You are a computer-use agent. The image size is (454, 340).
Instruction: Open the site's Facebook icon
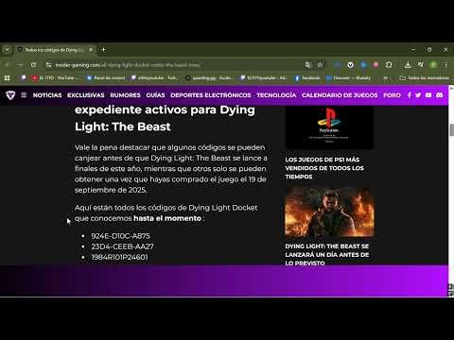(x=410, y=95)
